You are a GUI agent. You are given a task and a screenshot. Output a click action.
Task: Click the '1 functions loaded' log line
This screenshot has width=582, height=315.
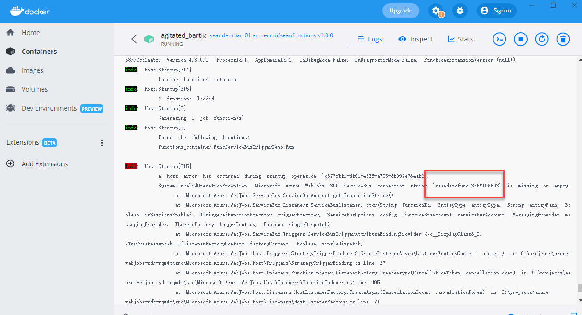coord(186,99)
